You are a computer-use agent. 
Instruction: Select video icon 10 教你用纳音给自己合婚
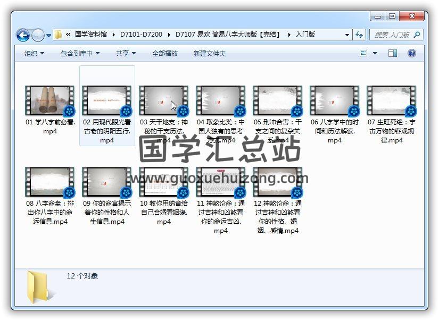point(164,182)
